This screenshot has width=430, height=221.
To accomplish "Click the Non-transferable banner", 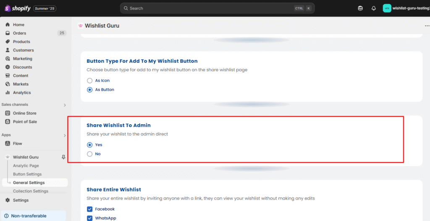I will pos(34,216).
